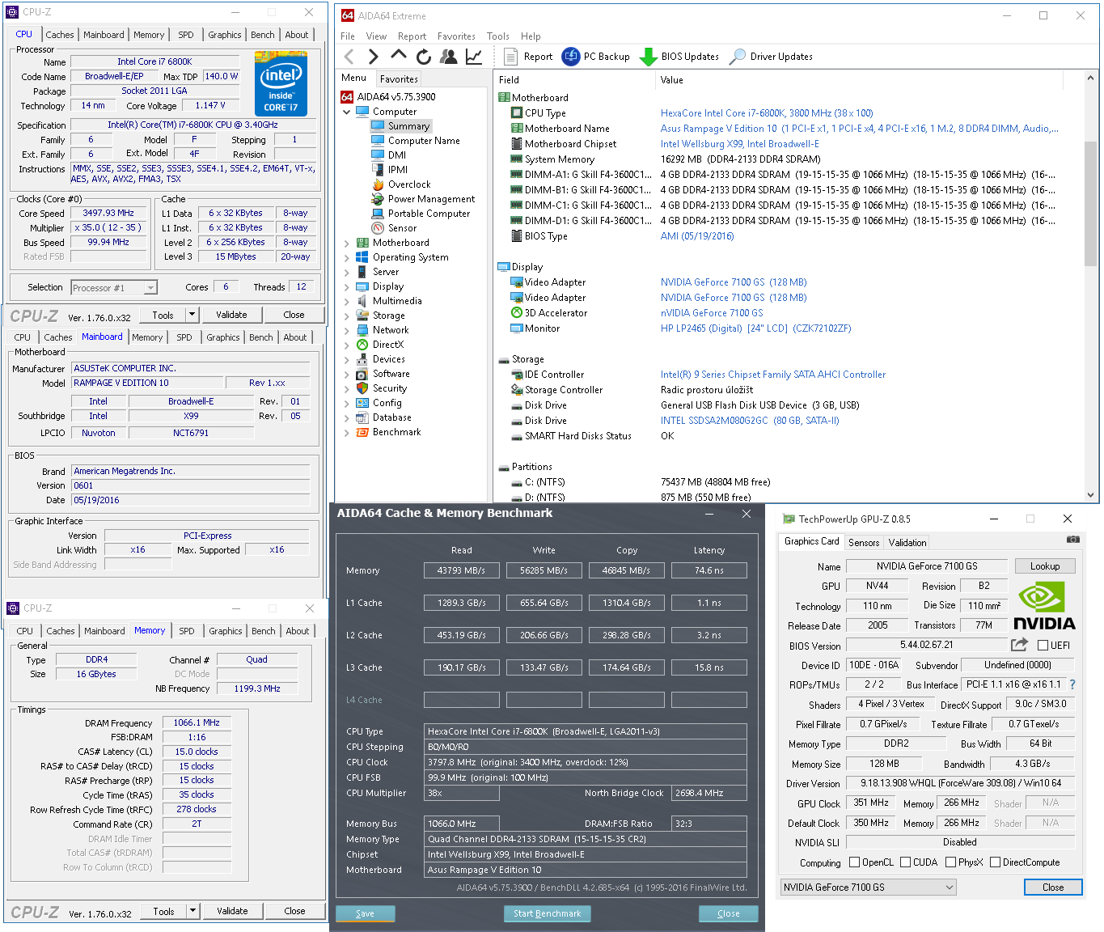Click the Close button in GPU-Z
1104x932 pixels.
click(x=1053, y=888)
